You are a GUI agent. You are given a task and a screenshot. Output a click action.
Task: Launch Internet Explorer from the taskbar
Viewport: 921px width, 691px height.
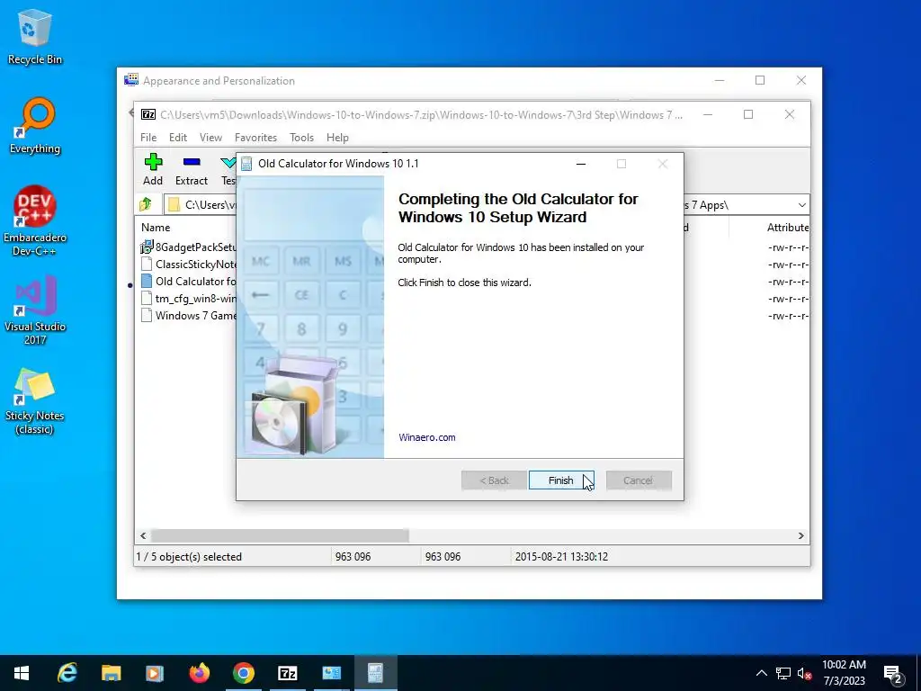[x=67, y=673]
